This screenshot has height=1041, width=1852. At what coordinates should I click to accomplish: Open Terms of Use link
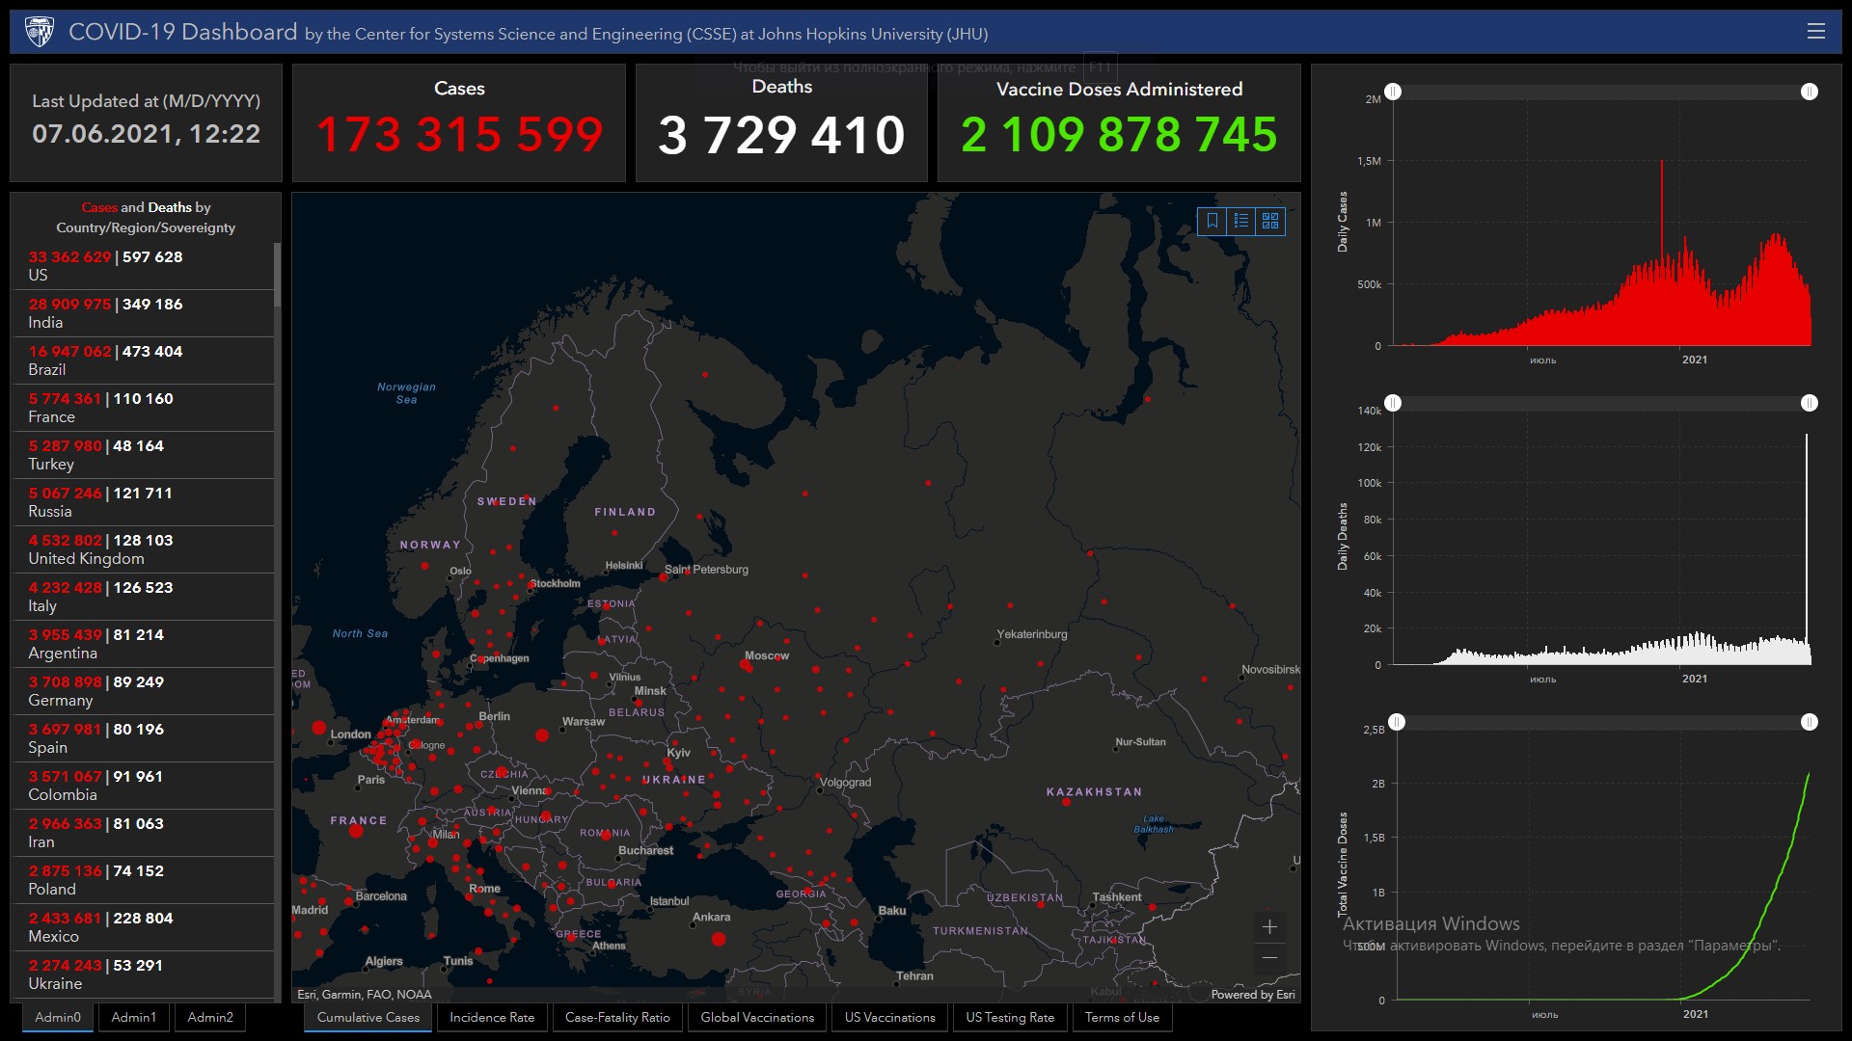pos(1122,1017)
